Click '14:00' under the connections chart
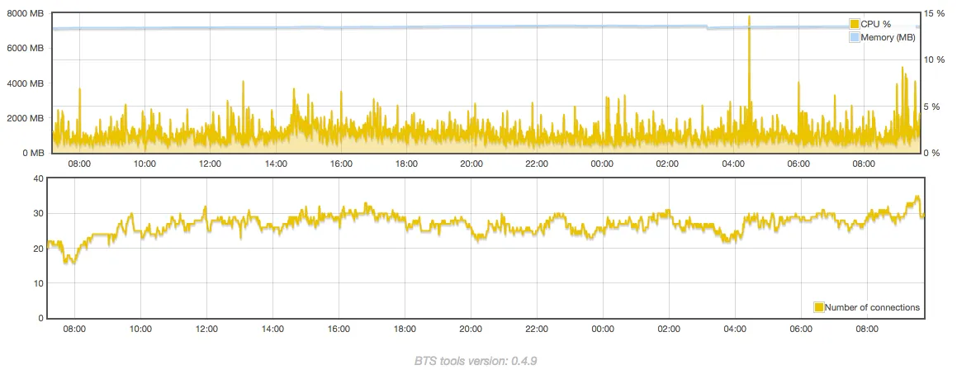 click(272, 329)
